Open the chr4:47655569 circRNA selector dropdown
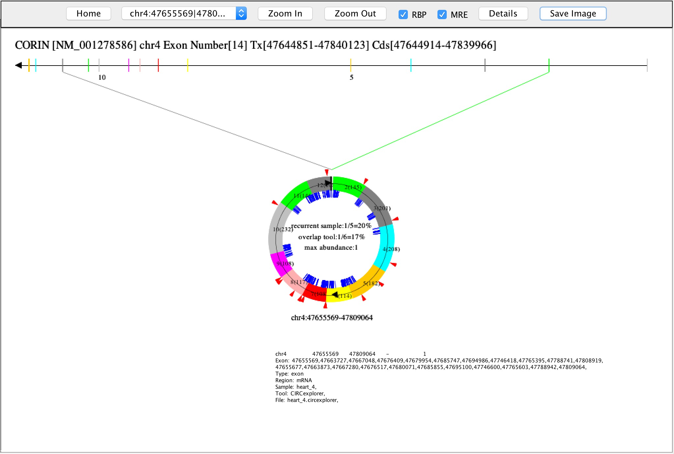The height and width of the screenshot is (454, 674). tap(178, 14)
